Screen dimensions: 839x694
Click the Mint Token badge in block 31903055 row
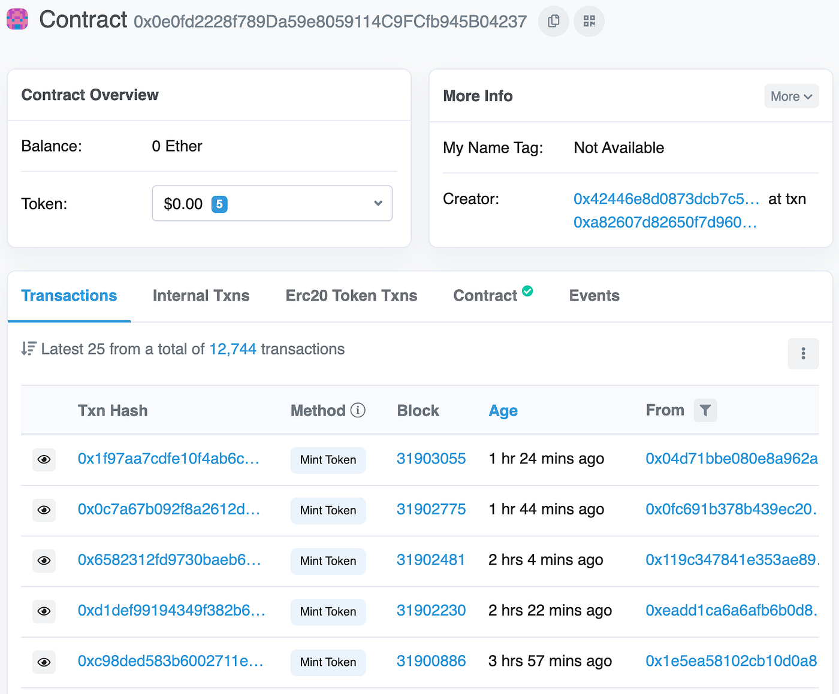pos(328,460)
